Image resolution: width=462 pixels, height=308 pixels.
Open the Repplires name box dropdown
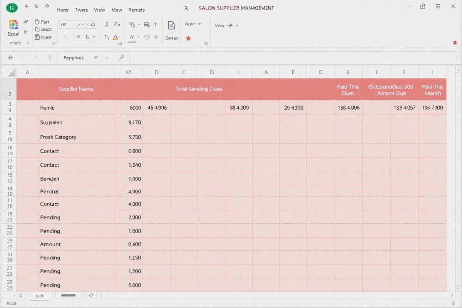(96, 58)
